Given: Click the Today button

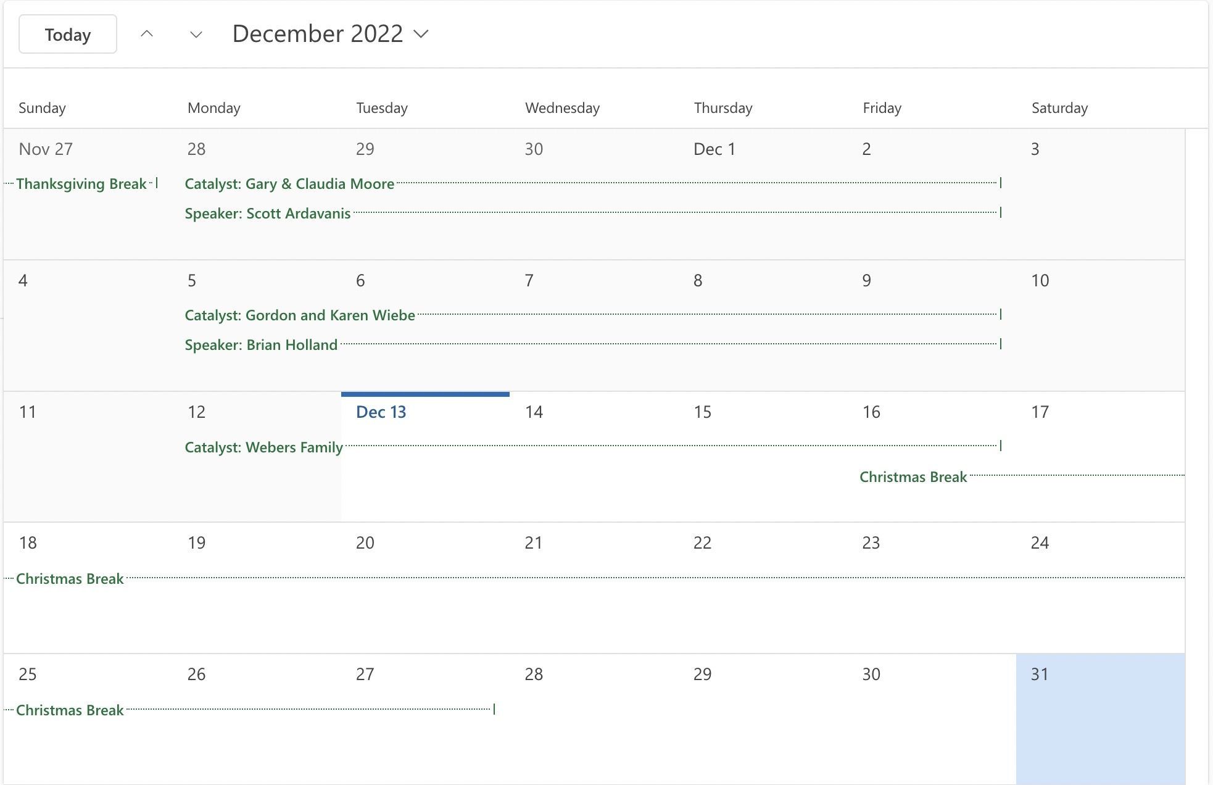Looking at the screenshot, I should click(x=68, y=34).
